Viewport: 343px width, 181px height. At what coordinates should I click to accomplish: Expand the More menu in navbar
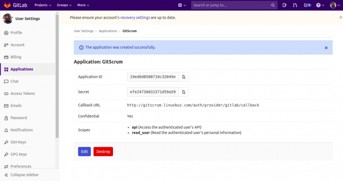pyautogui.click(x=83, y=5)
